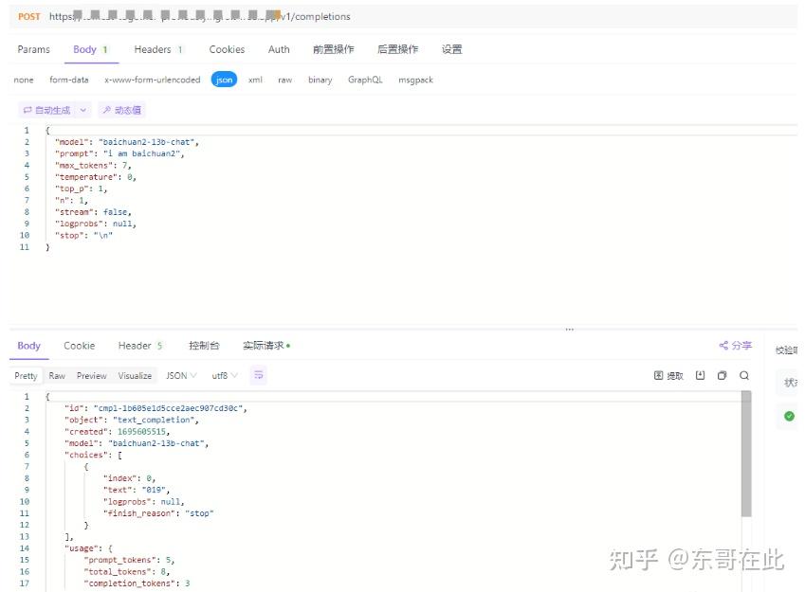Viewport: 805px width, 592px height.
Task: Select the json body format option
Action: pyautogui.click(x=224, y=80)
